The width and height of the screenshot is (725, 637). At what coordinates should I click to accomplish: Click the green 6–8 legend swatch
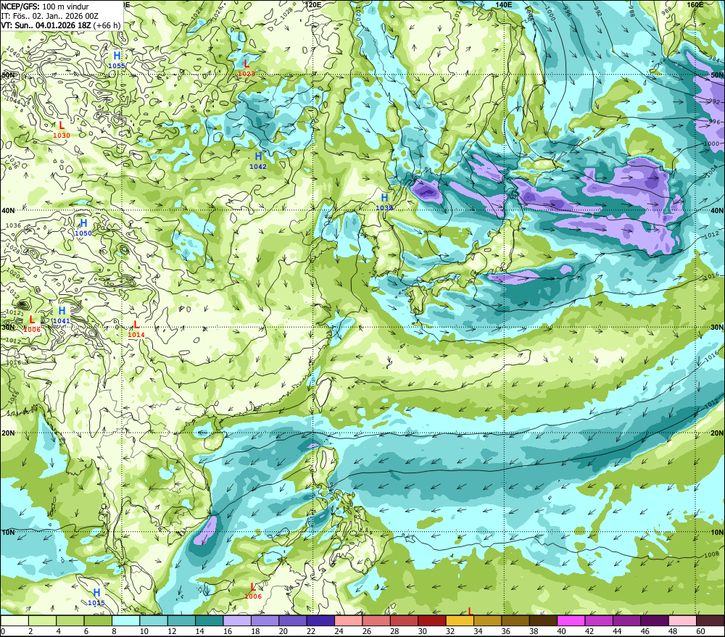pos(98,621)
